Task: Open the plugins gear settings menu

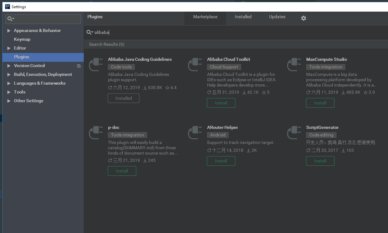Action: [x=303, y=18]
